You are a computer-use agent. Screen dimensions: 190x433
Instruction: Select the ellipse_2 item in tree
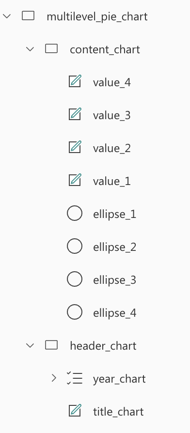pyautogui.click(x=114, y=247)
